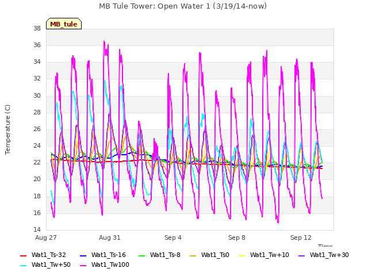Click the Sep 4 x-axis tick label
The height and width of the screenshot is (276, 368).
pyautogui.click(x=173, y=237)
